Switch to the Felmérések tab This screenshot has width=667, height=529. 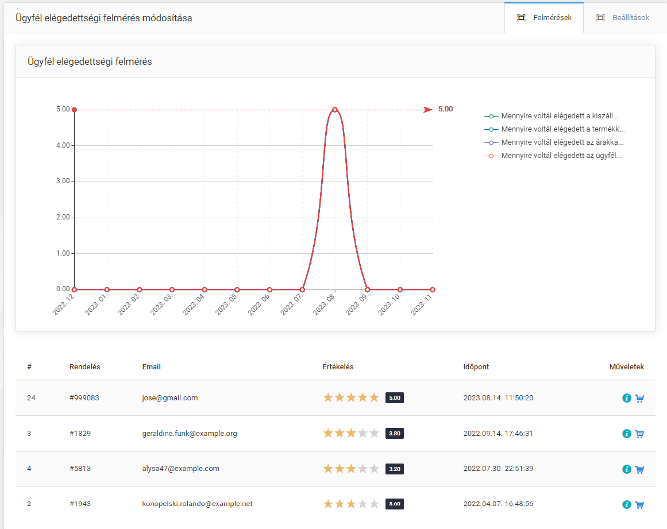click(x=544, y=18)
